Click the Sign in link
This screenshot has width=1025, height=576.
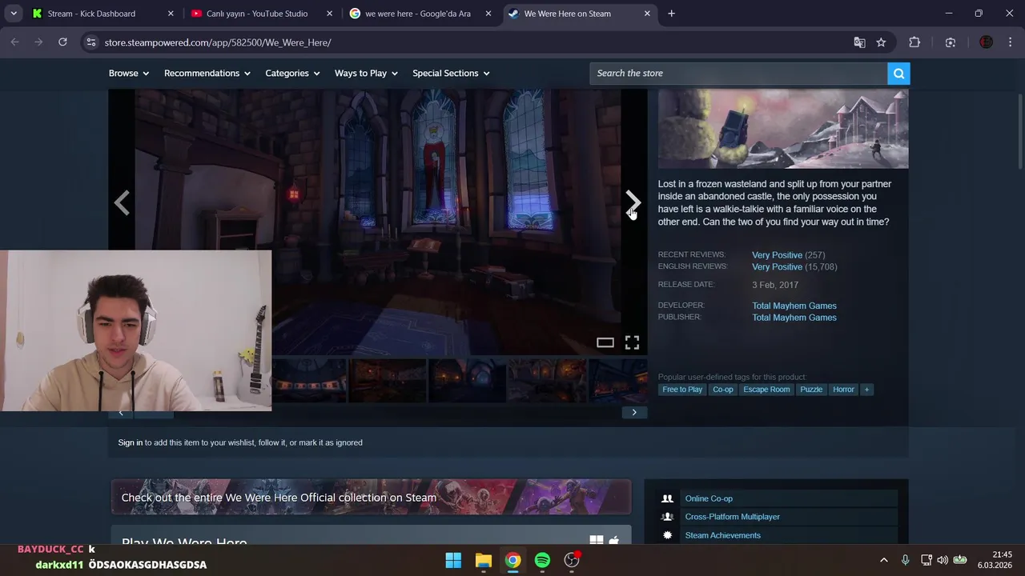point(131,442)
